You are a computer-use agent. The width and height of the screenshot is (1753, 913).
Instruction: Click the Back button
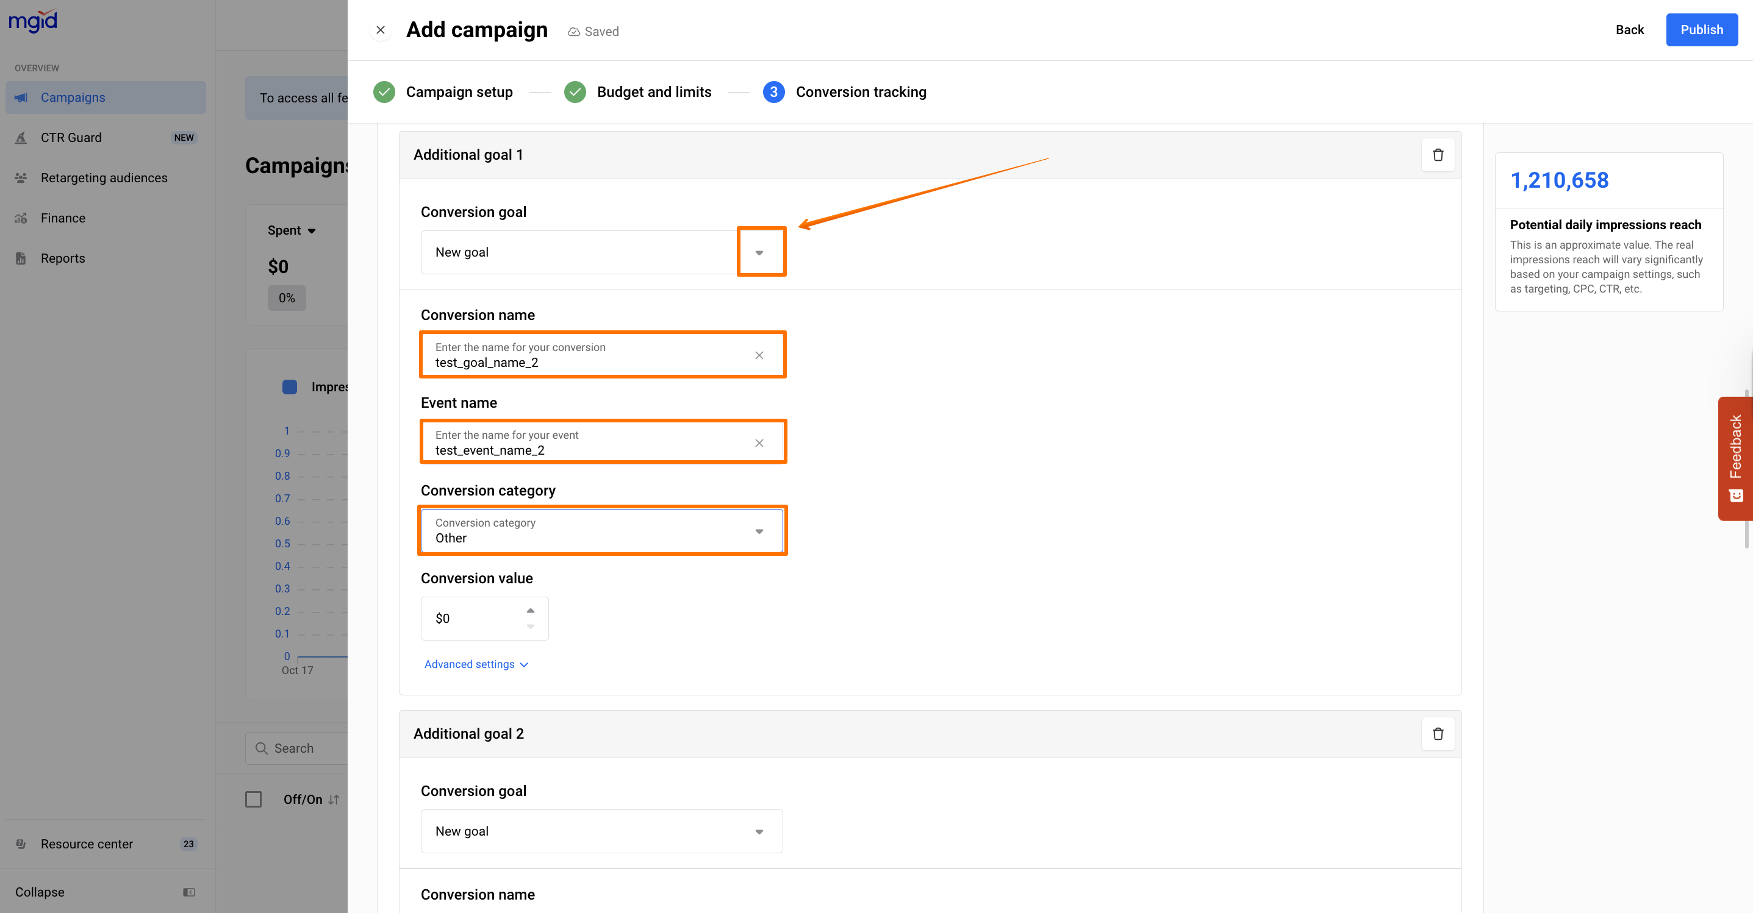point(1629,30)
